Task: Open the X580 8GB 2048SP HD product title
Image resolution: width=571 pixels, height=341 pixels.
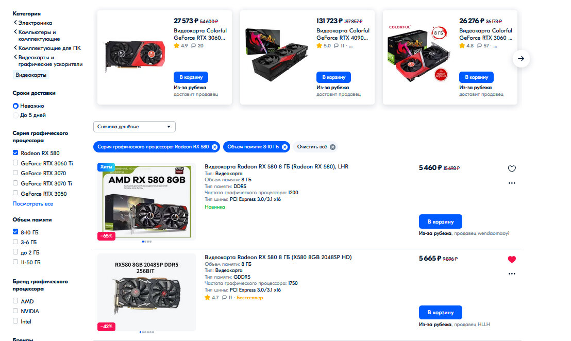Action: click(x=278, y=258)
